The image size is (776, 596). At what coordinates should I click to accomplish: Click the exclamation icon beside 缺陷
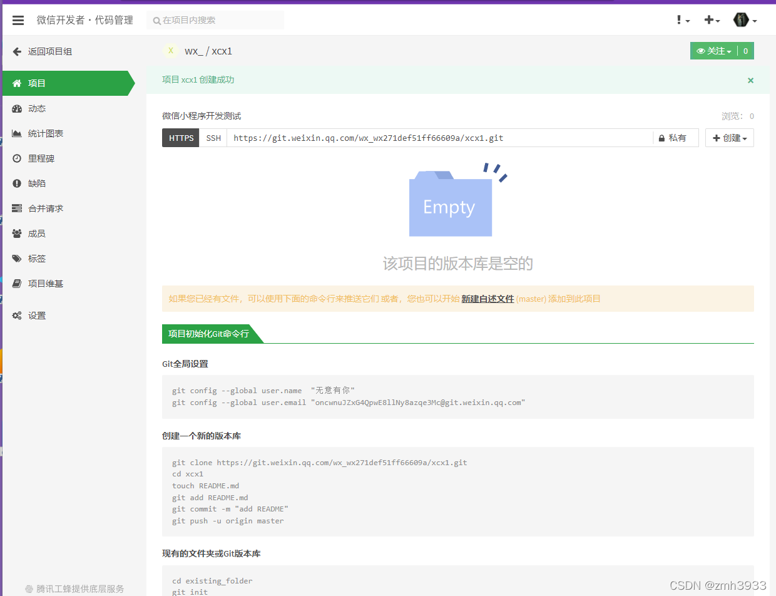point(17,183)
